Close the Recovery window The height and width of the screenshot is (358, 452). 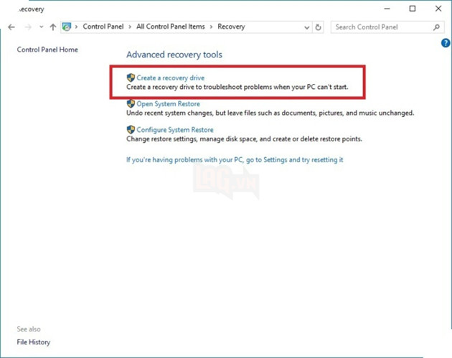(x=438, y=9)
